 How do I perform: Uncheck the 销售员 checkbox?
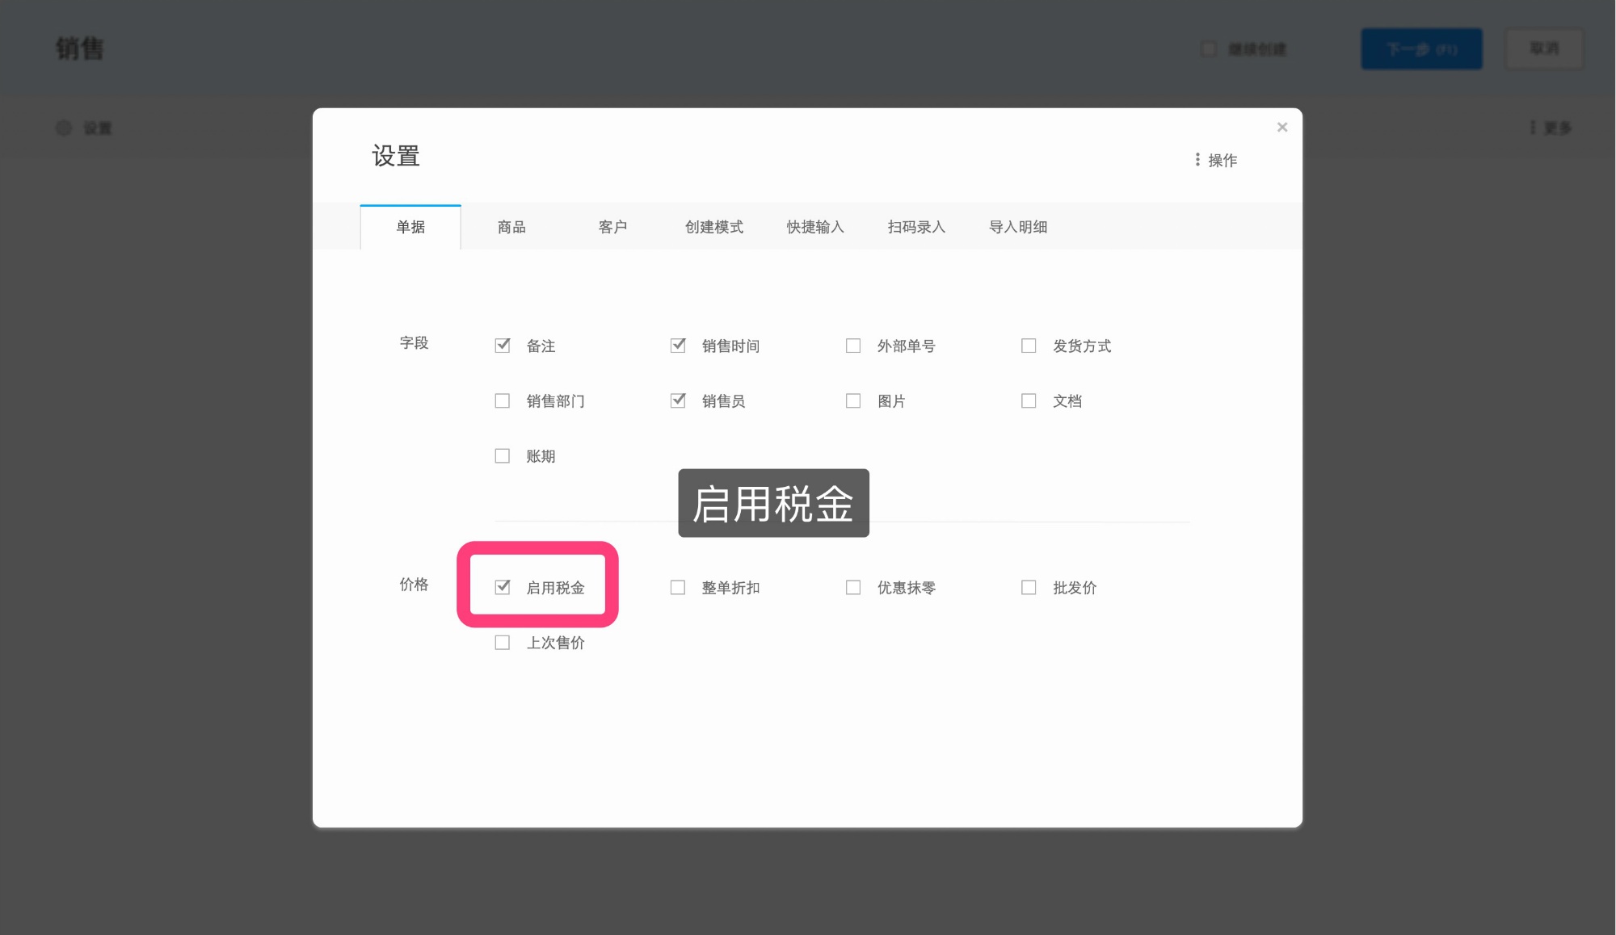(678, 400)
